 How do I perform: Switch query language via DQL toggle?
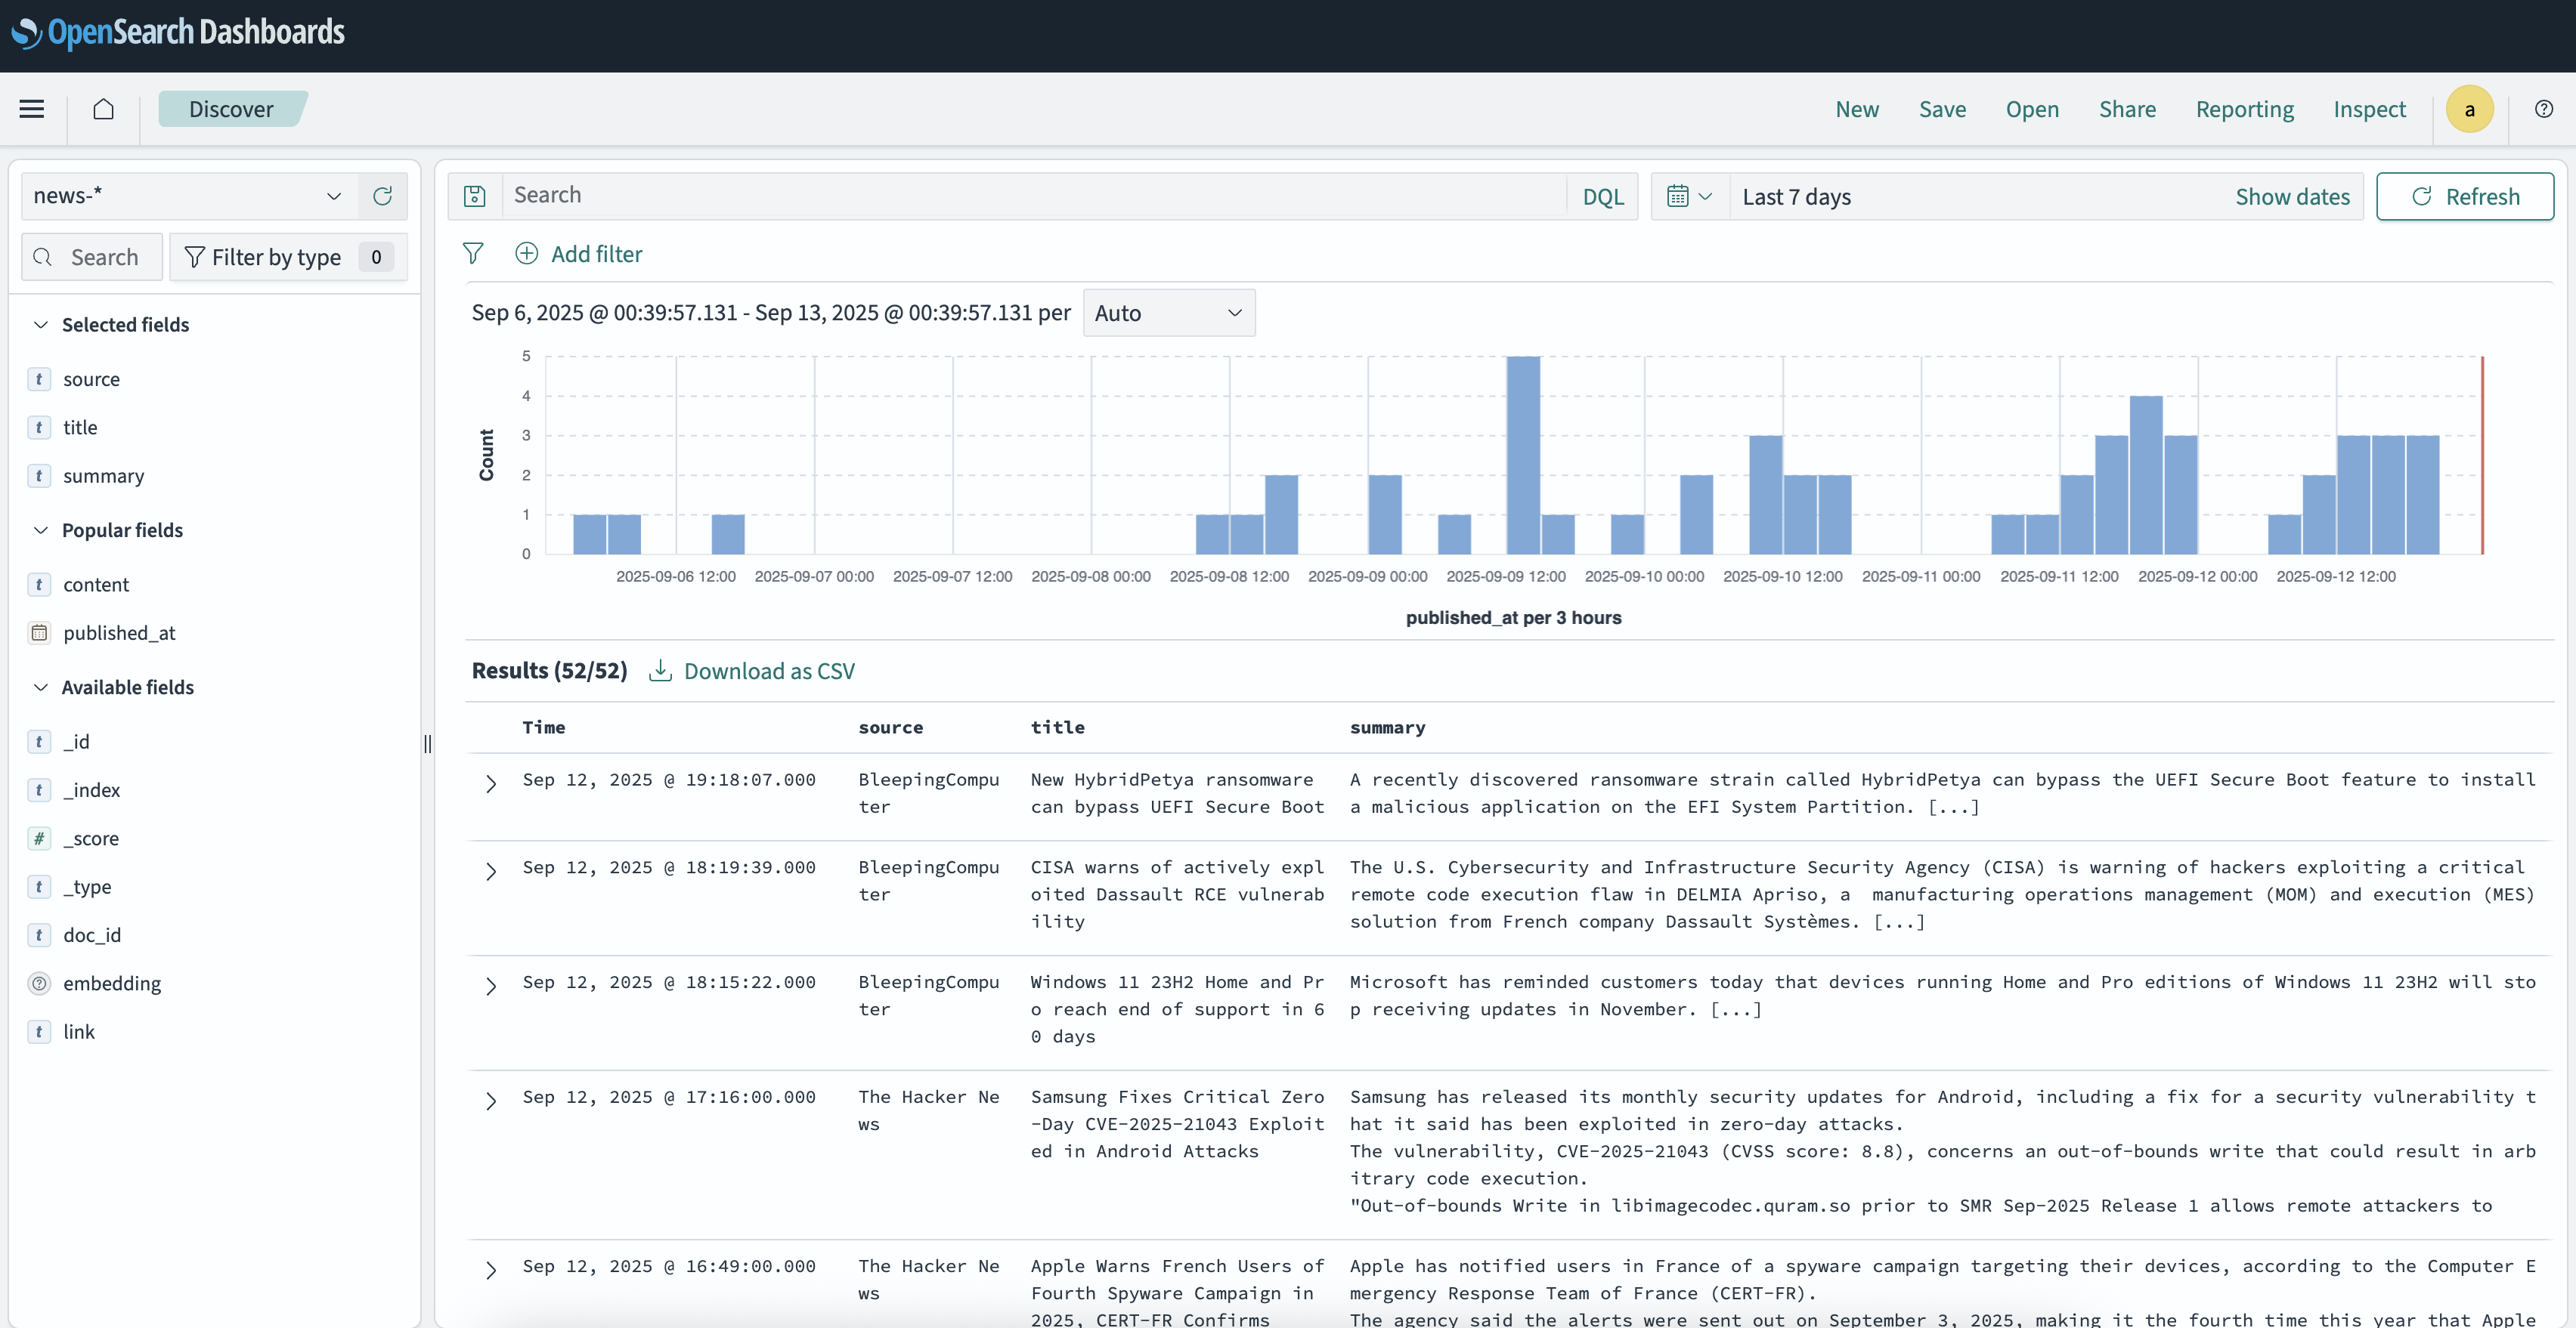[x=1602, y=196]
